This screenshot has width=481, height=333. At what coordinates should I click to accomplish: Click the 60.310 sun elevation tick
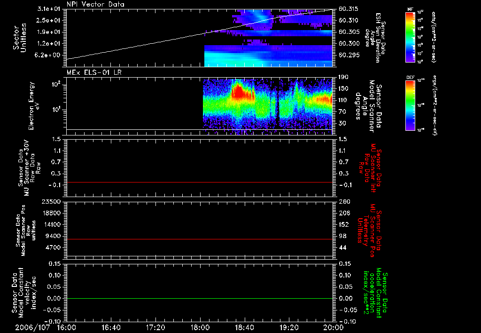pyautogui.click(x=348, y=20)
